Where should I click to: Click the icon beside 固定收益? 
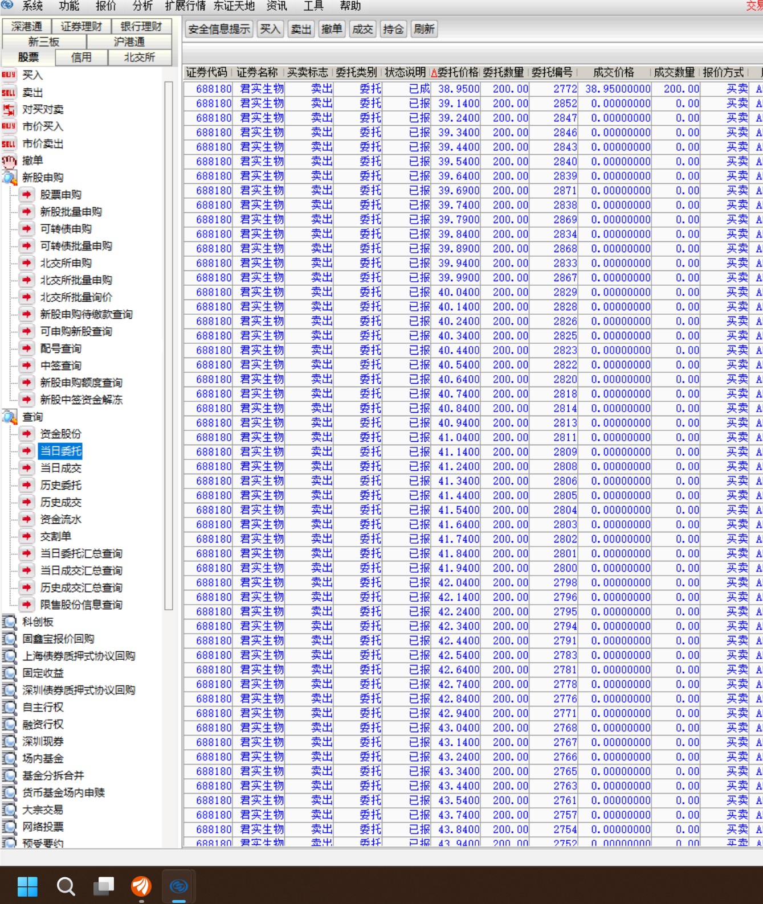pos(9,673)
